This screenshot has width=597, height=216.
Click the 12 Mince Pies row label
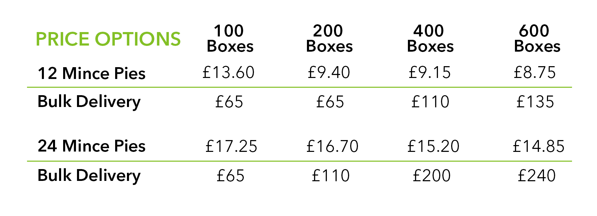(x=92, y=73)
